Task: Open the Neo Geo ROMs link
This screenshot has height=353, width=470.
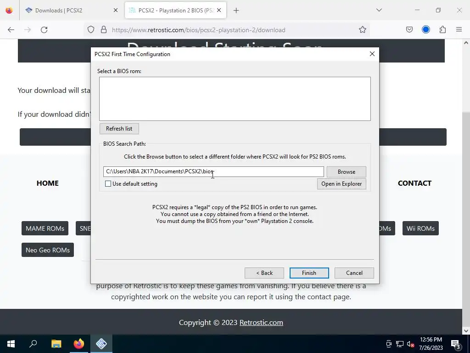Action: point(48,250)
